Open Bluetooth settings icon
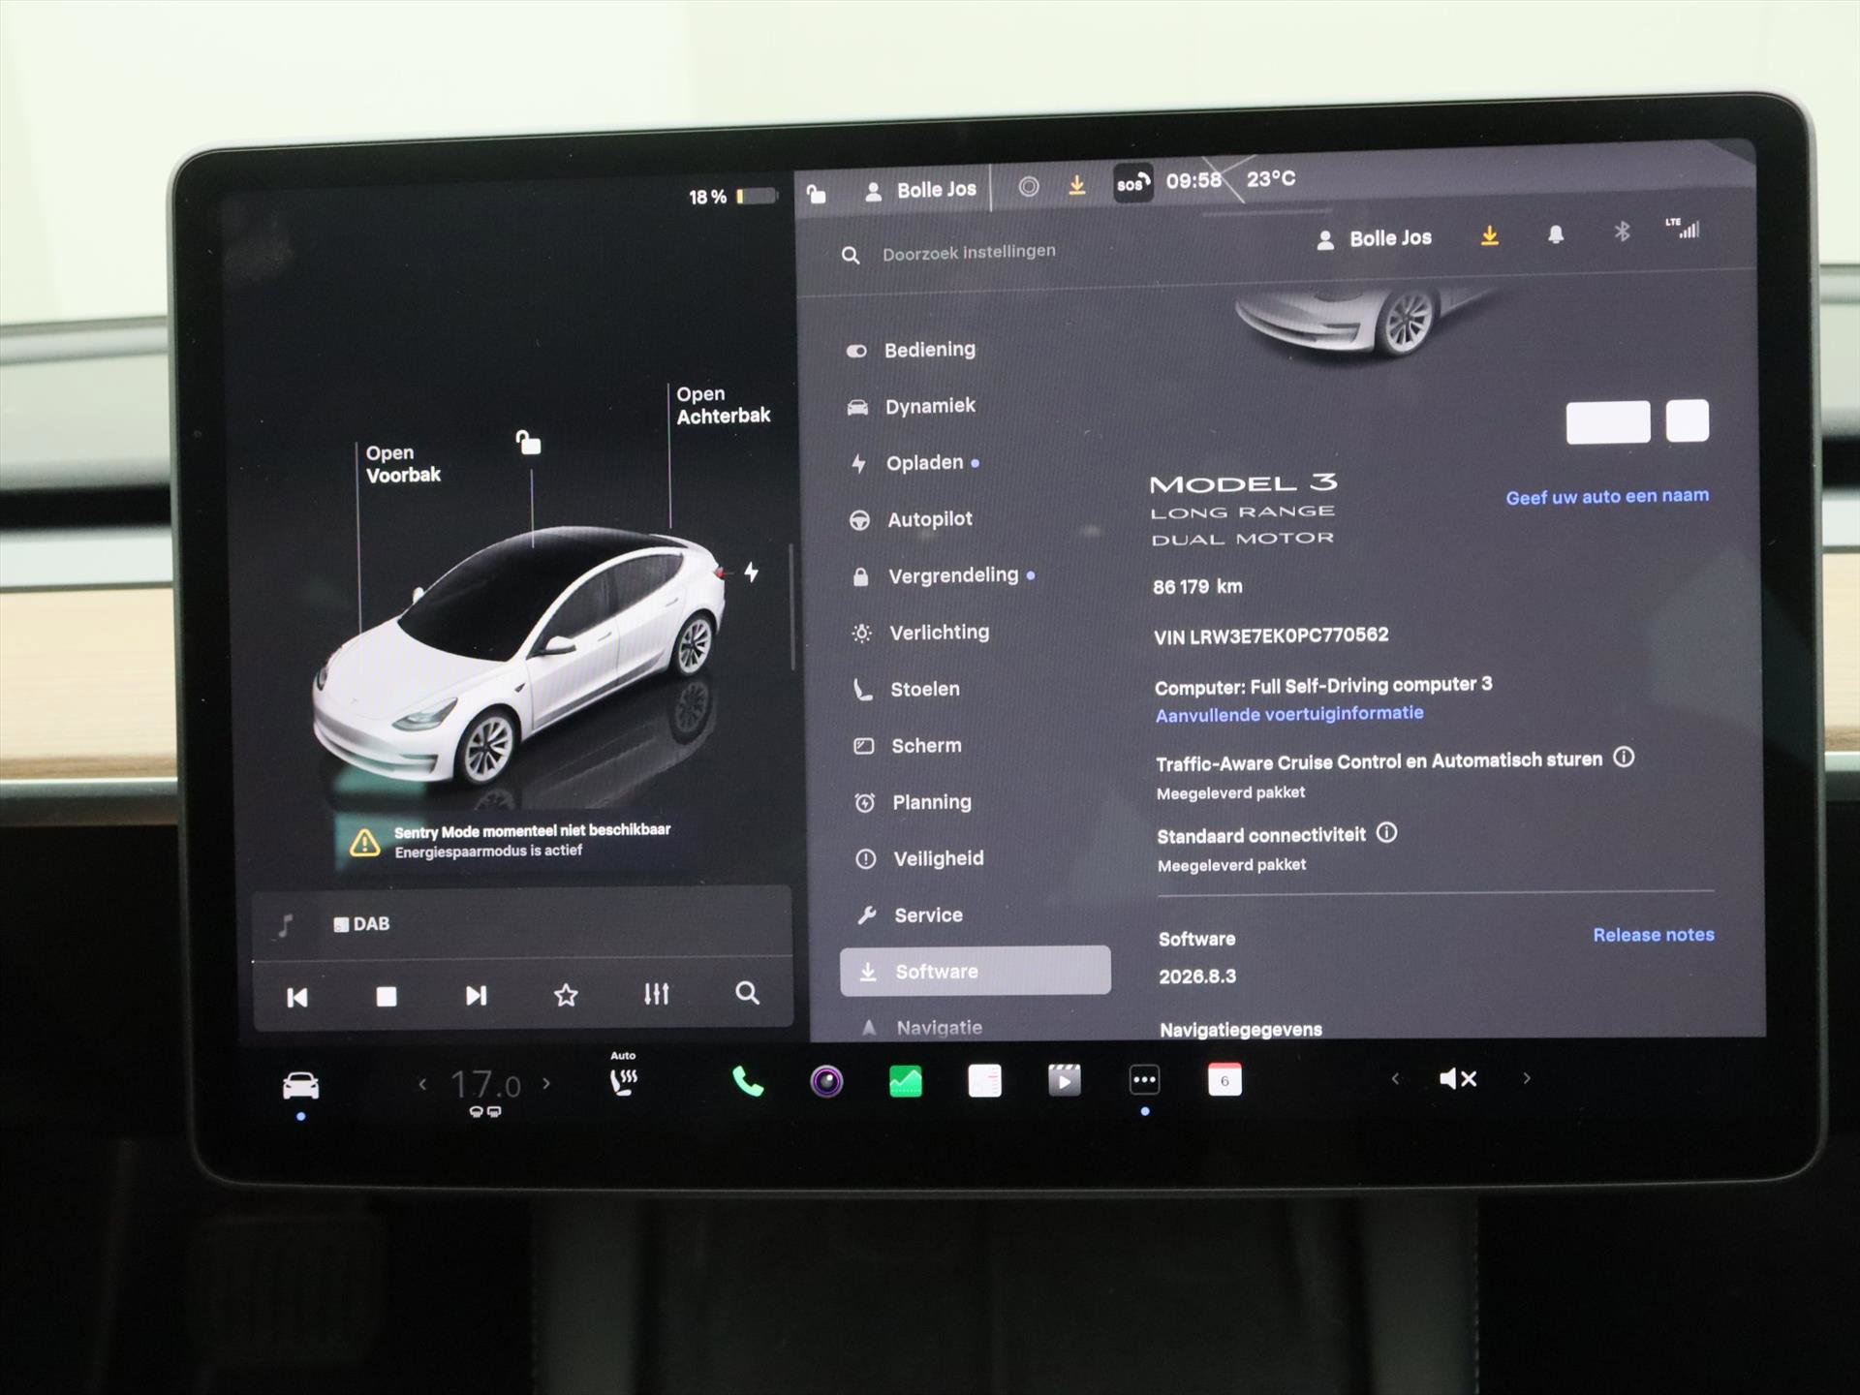The width and height of the screenshot is (1860, 1395). click(1622, 232)
